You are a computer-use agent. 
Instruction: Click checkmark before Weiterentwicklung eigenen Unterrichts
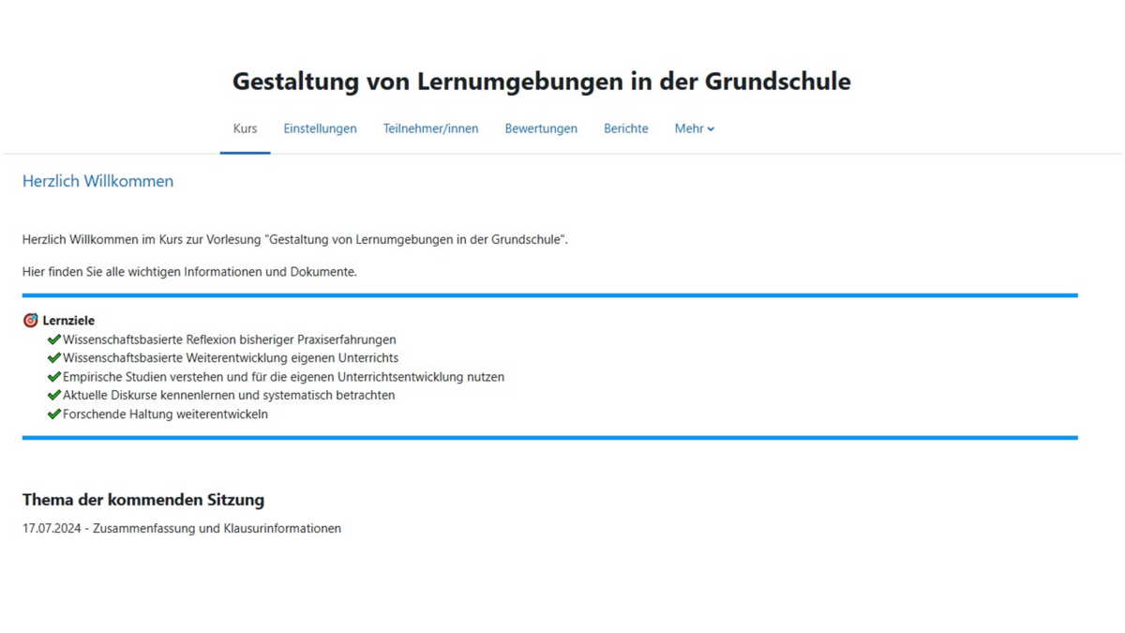coord(53,358)
